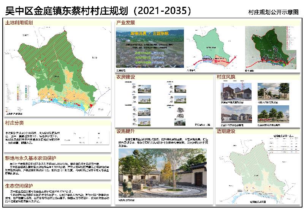Click the 村庄分类 section heading
The height and width of the screenshot is (214, 304).
point(15,123)
